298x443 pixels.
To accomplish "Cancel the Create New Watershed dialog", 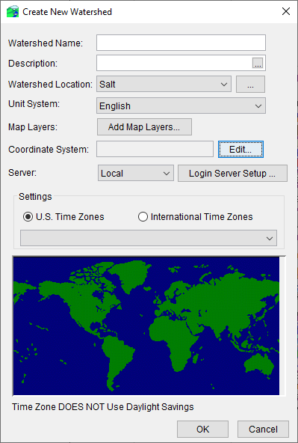I will pos(263,430).
